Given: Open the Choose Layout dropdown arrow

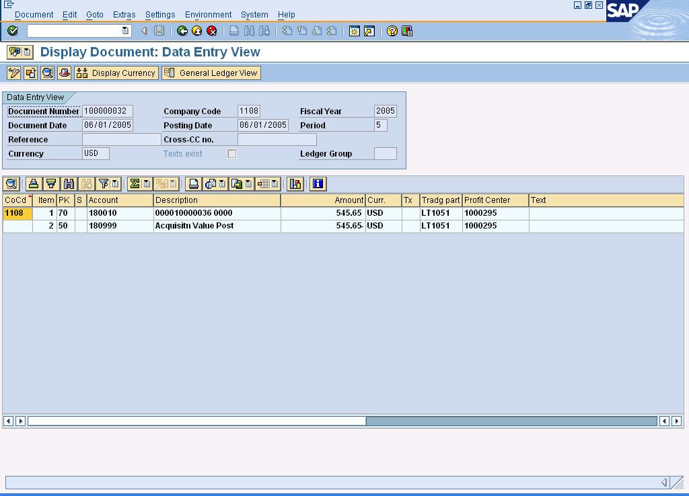Looking at the screenshot, I should (x=275, y=184).
